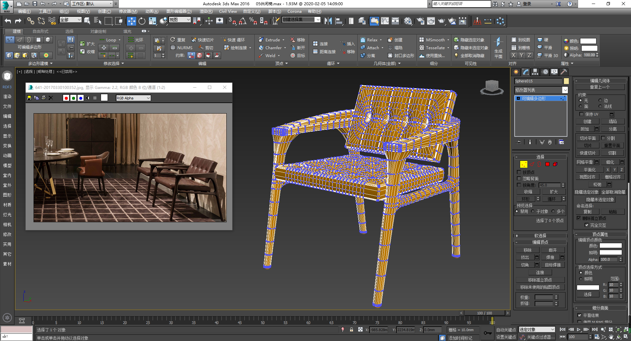Enable the 忽略背面 checkbox

tap(519, 179)
